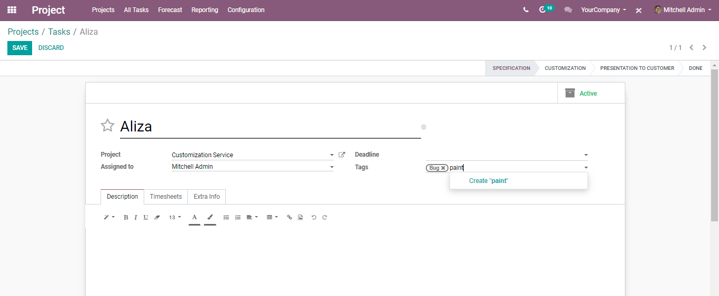719x296 pixels.
Task: Star the Aliza task as priority
Action: tap(107, 125)
